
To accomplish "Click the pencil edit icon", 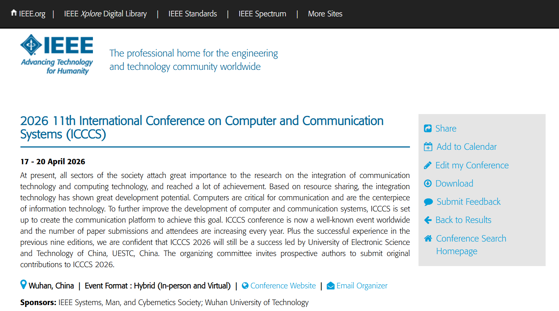I will [428, 165].
